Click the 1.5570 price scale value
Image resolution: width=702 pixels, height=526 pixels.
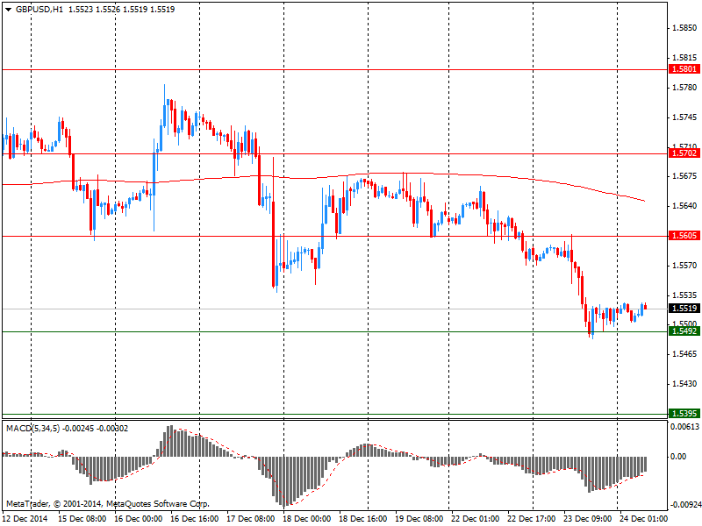coord(684,266)
